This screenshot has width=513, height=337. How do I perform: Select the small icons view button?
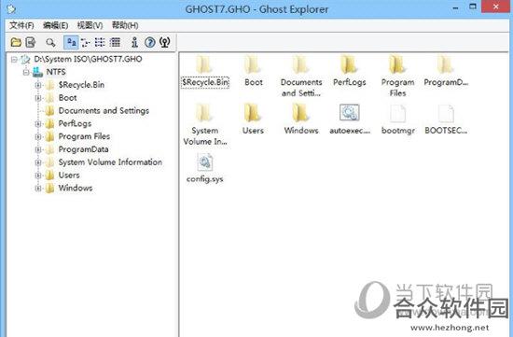point(86,42)
